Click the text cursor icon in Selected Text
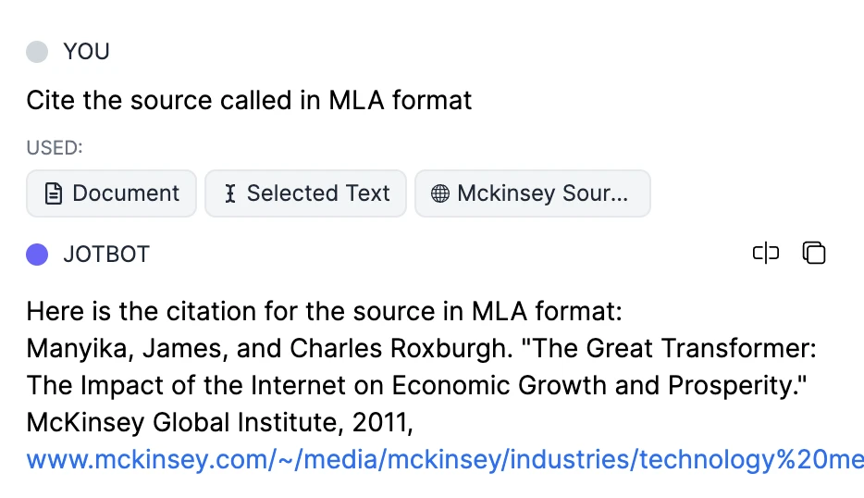This screenshot has width=864, height=498. pyautogui.click(x=230, y=193)
